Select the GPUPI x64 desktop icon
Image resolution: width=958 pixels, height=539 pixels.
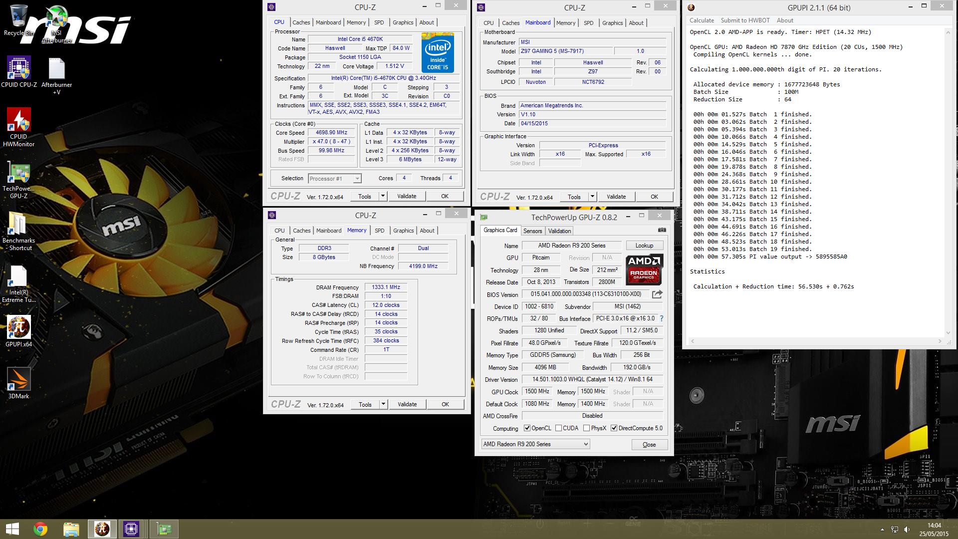[x=19, y=331]
